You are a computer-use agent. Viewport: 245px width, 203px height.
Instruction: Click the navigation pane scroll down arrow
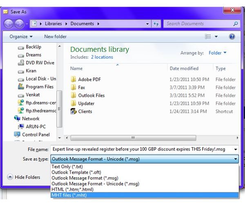pos(60,138)
